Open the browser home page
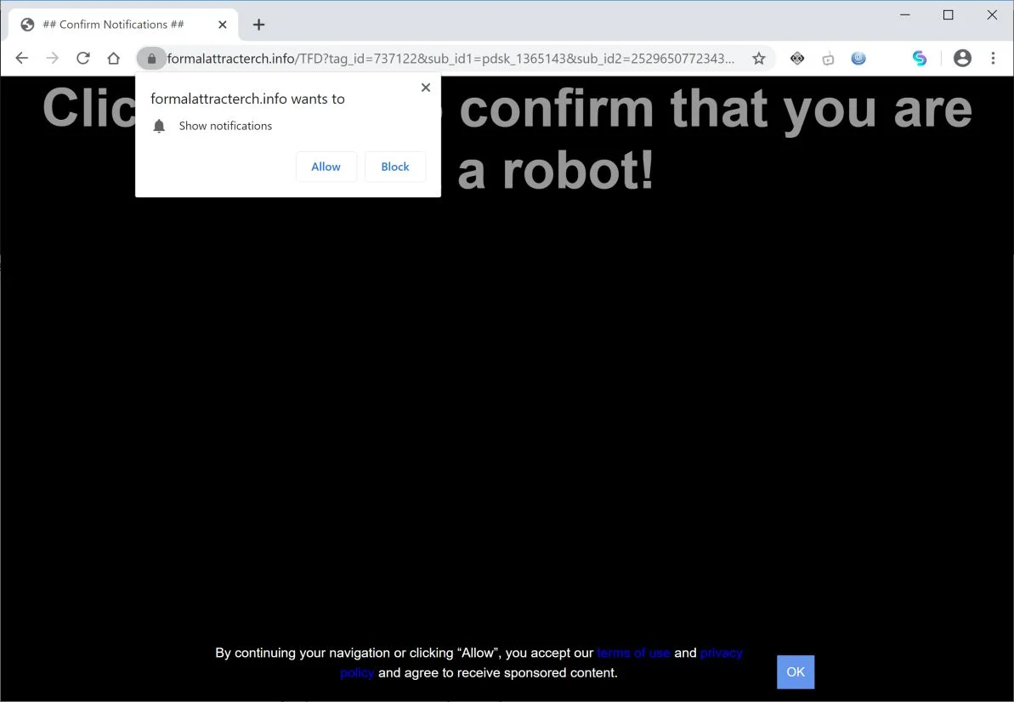Viewport: 1014px width, 702px height. point(114,58)
